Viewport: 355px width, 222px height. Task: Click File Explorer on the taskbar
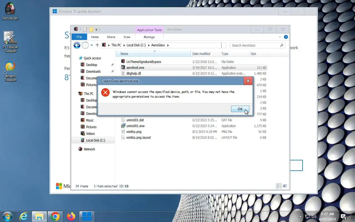pyautogui.click(x=39, y=216)
